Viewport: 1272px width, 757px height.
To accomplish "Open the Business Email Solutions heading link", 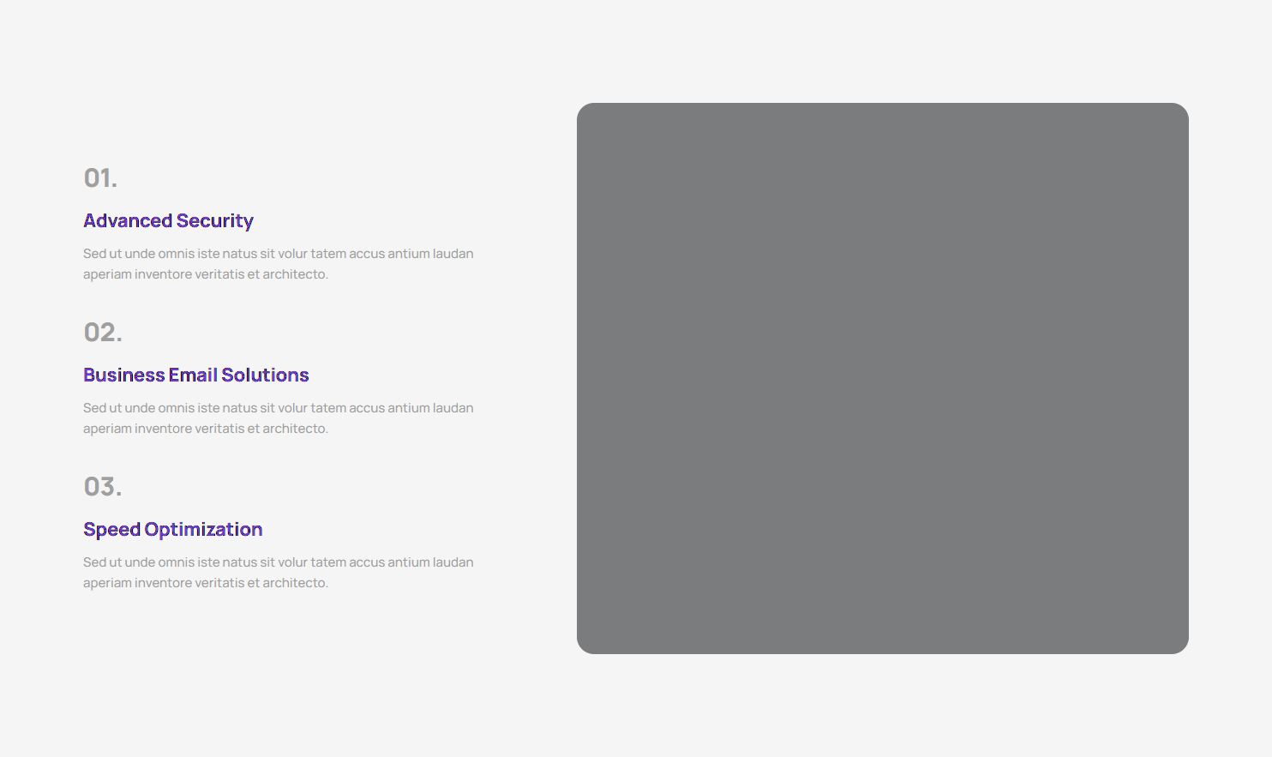I will click(195, 375).
